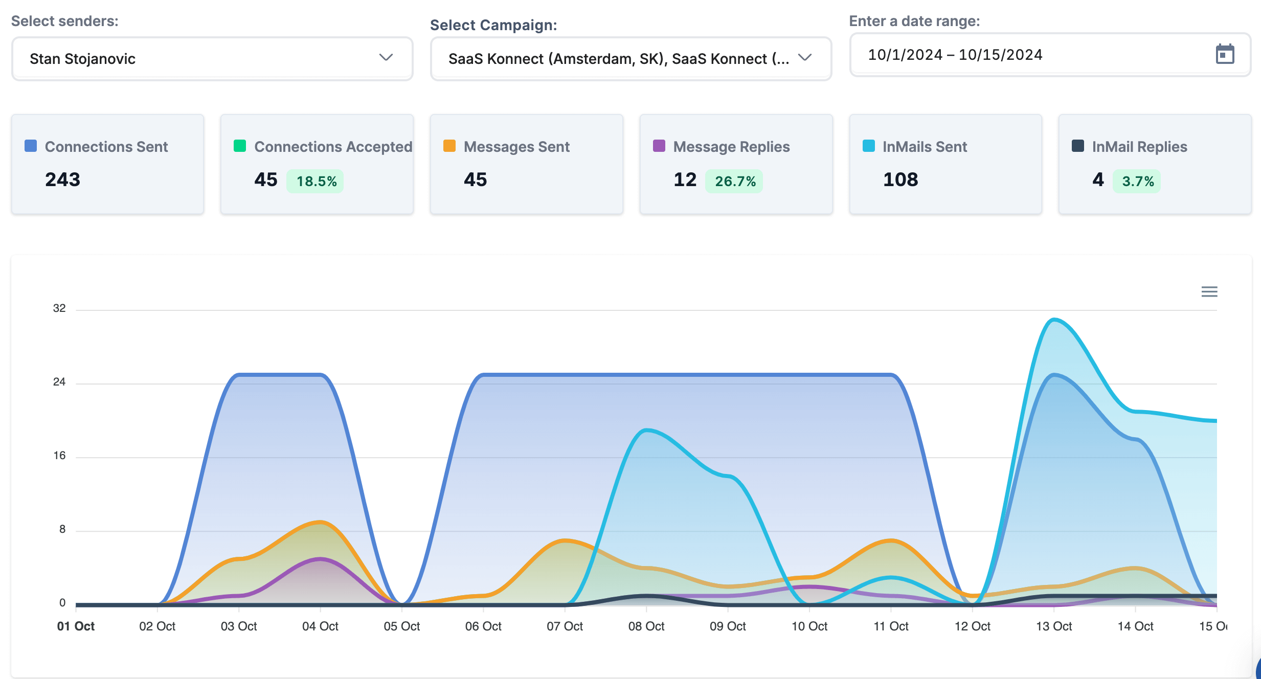
Task: Click the 243 connections sent value
Action: 62,179
